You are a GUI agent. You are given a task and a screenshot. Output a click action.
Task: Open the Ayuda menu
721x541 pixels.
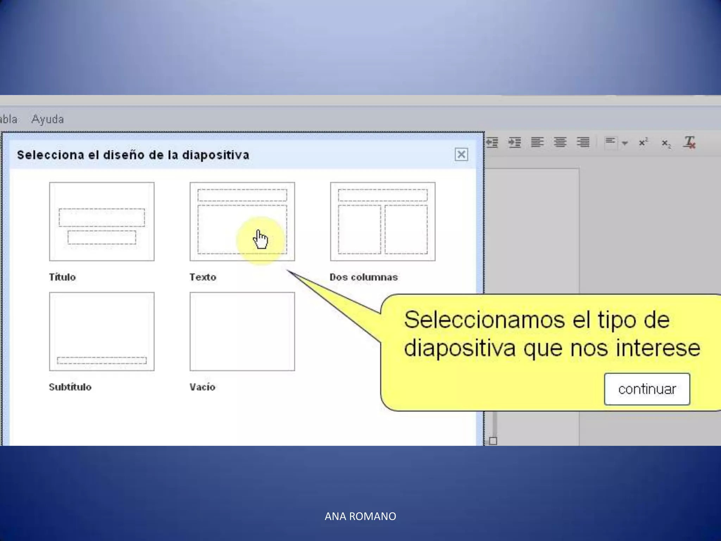[x=48, y=119]
